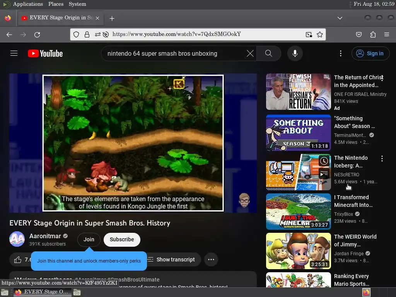This screenshot has height=297, width=396.
Task: Expand the list all tabs chevron
Action: [340, 18]
